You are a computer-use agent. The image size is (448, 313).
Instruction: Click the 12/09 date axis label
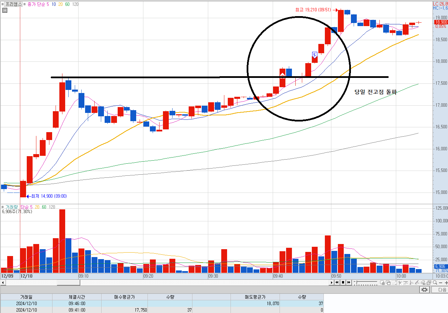(x=7, y=276)
